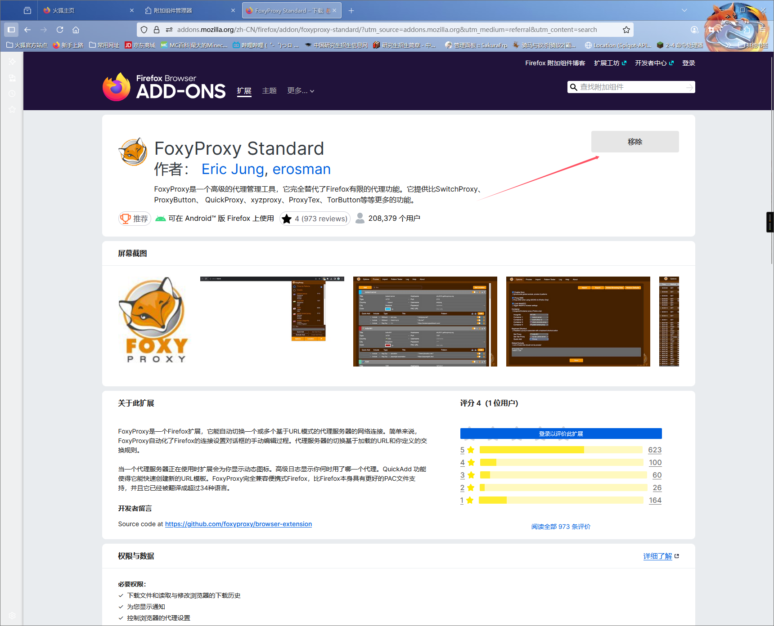Open the history clock in sidebar
The image size is (774, 626).
[x=12, y=94]
